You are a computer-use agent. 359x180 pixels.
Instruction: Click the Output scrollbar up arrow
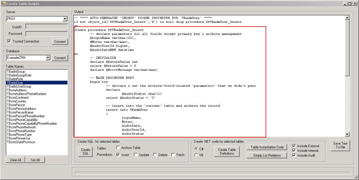347,17
